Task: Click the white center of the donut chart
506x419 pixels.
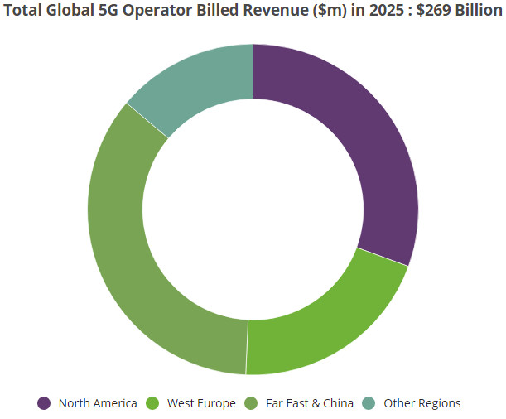Action: pyautogui.click(x=253, y=209)
